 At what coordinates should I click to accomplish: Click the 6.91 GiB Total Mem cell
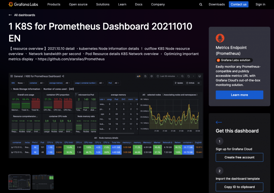(116, 147)
